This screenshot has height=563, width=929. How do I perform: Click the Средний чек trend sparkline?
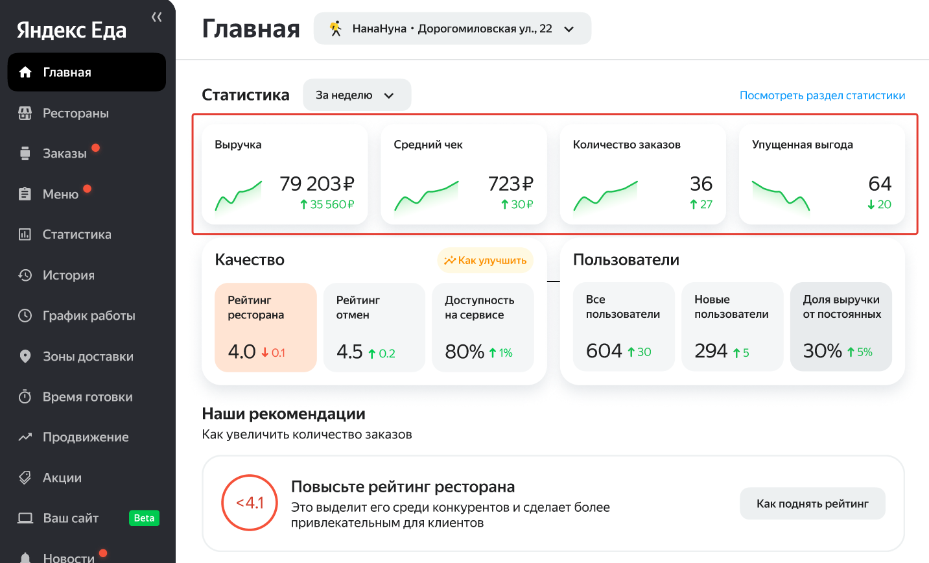(426, 196)
